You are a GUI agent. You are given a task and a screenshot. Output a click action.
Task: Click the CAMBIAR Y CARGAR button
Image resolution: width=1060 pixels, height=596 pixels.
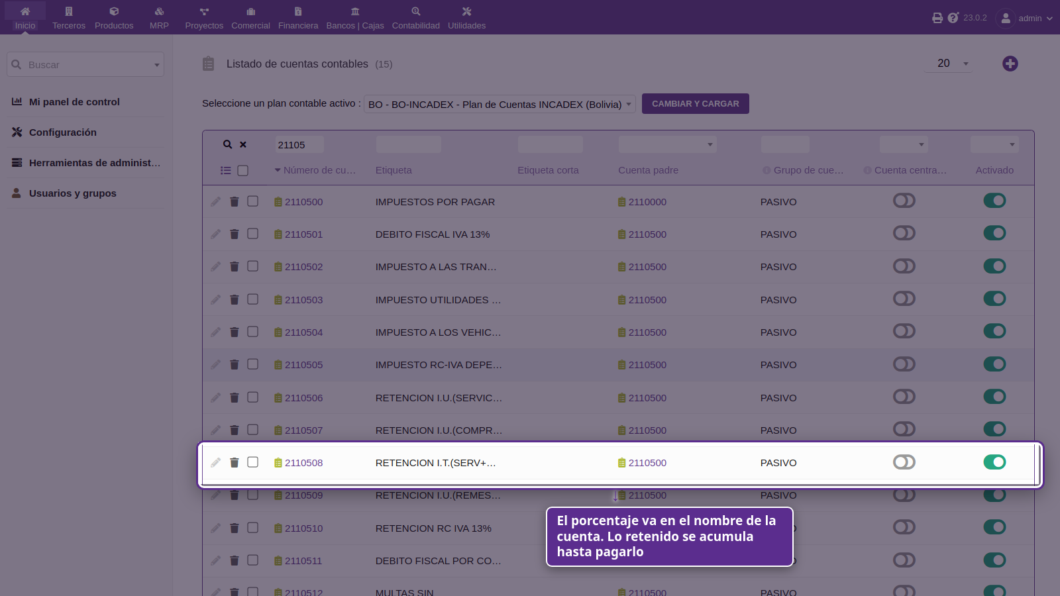[696, 103]
